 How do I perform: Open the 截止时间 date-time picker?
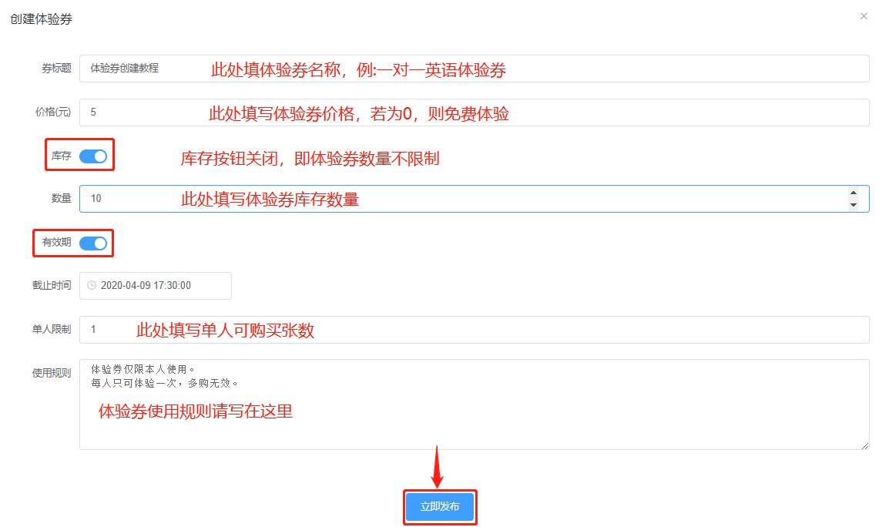tap(155, 285)
